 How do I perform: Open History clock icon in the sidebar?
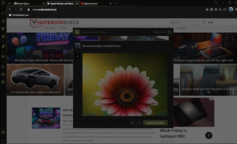pyautogui.click(x=3, y=67)
